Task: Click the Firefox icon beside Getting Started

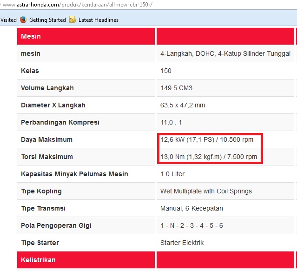Action: pyautogui.click(x=23, y=20)
